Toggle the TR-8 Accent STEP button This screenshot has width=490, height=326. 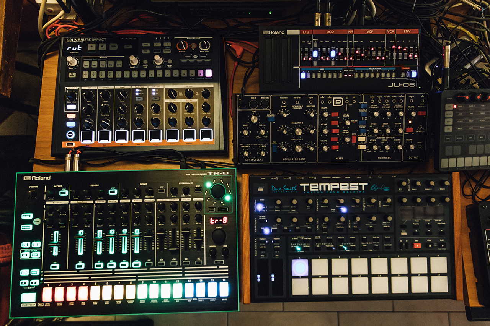[64, 193]
